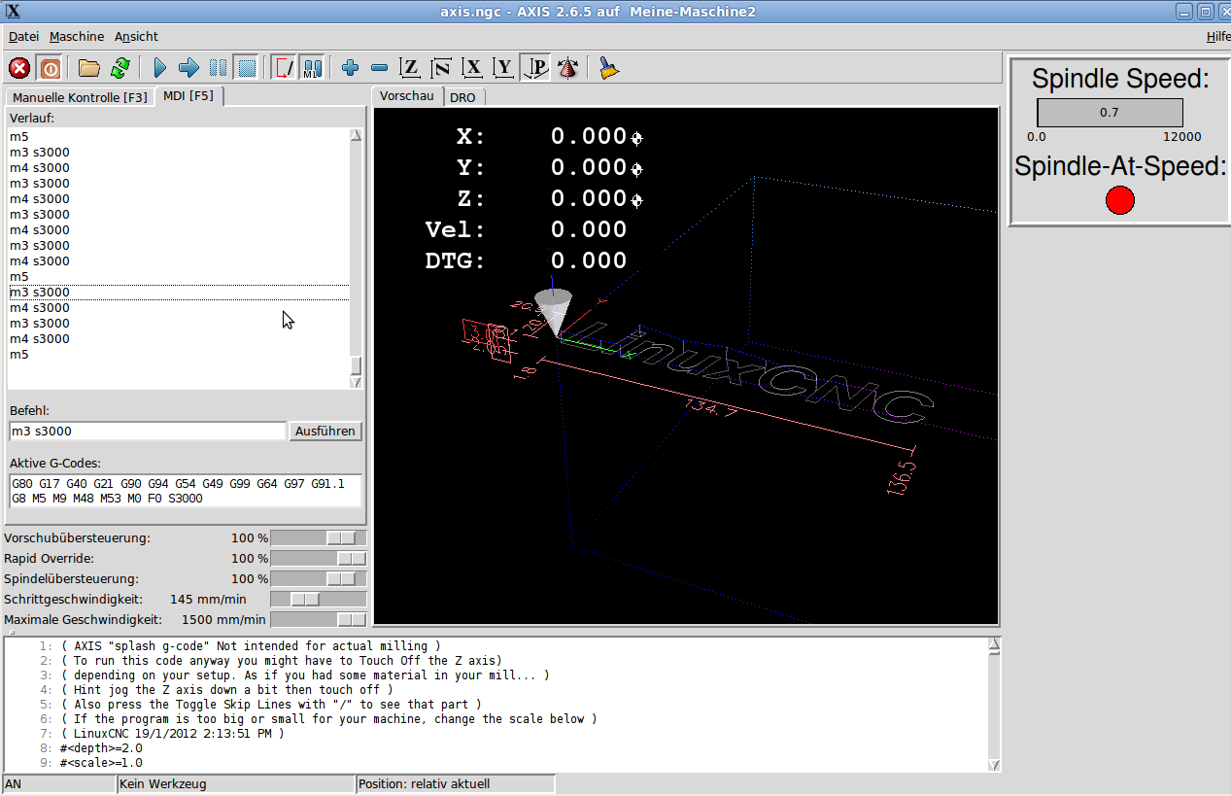Zoom out with blue minus icon
Image resolution: width=1231 pixels, height=796 pixels.
[x=380, y=68]
